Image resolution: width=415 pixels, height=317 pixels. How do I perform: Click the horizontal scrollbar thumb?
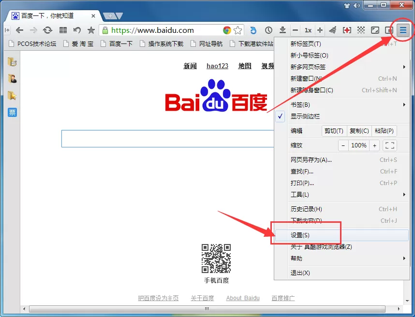[207, 309]
